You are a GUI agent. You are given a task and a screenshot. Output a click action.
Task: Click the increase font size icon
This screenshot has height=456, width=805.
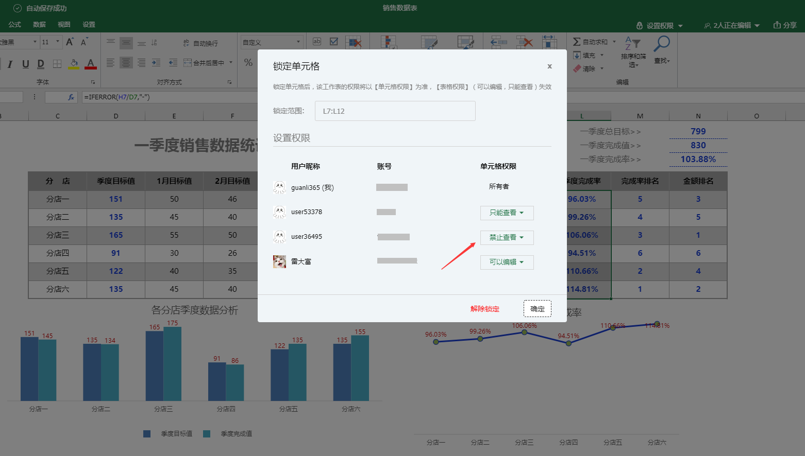tap(70, 42)
